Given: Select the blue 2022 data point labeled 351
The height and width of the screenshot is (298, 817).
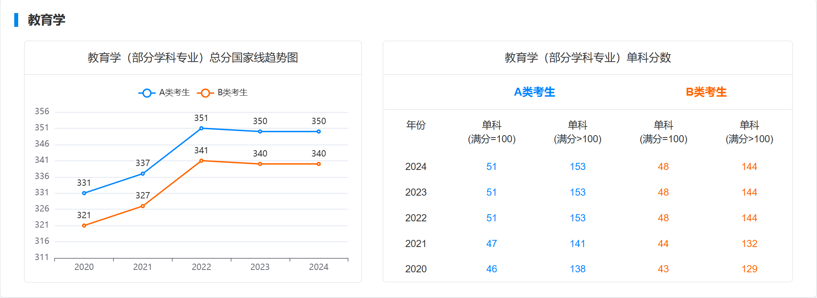Looking at the screenshot, I should point(201,128).
